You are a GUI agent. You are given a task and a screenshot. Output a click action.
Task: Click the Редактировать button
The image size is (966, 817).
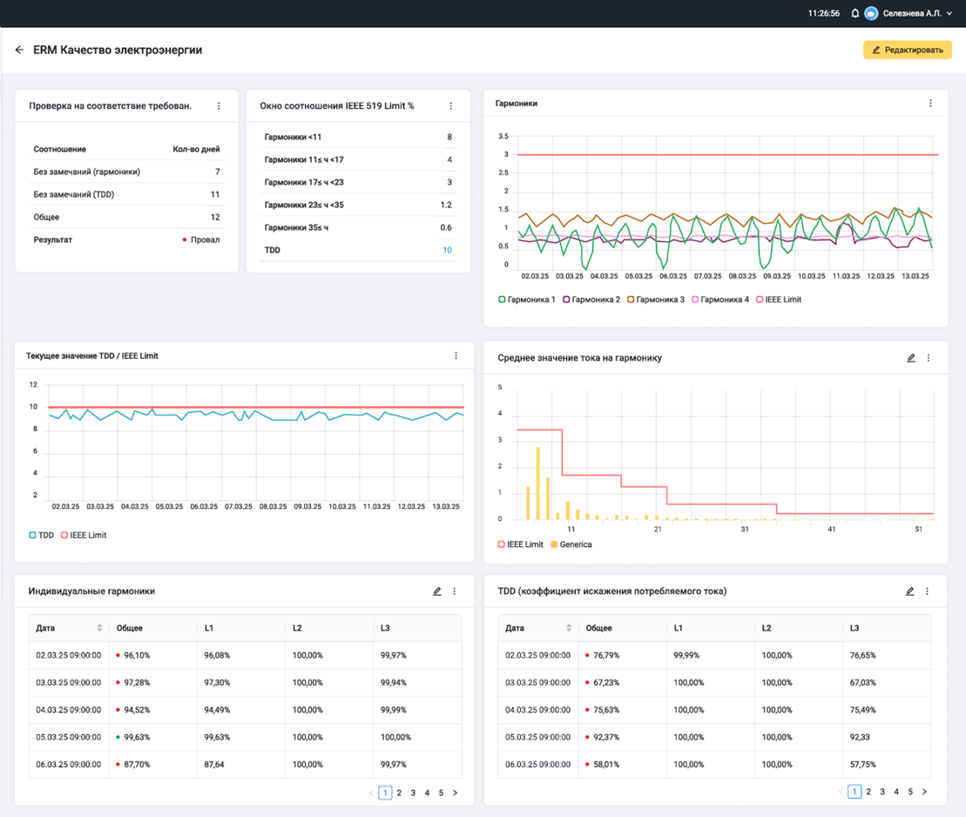pos(907,51)
